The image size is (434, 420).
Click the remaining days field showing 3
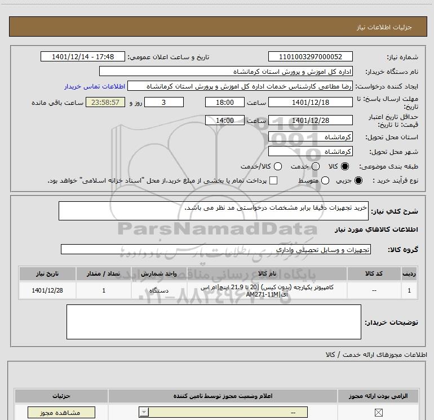click(x=164, y=102)
